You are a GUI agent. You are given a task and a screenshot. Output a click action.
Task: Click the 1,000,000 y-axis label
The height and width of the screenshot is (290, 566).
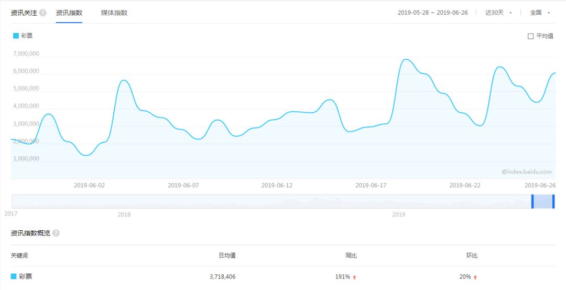pyautogui.click(x=26, y=159)
